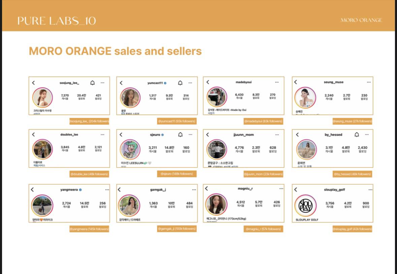This screenshot has height=274, width=397.
Task: Open more options on madebyoui card
Action: [277, 82]
